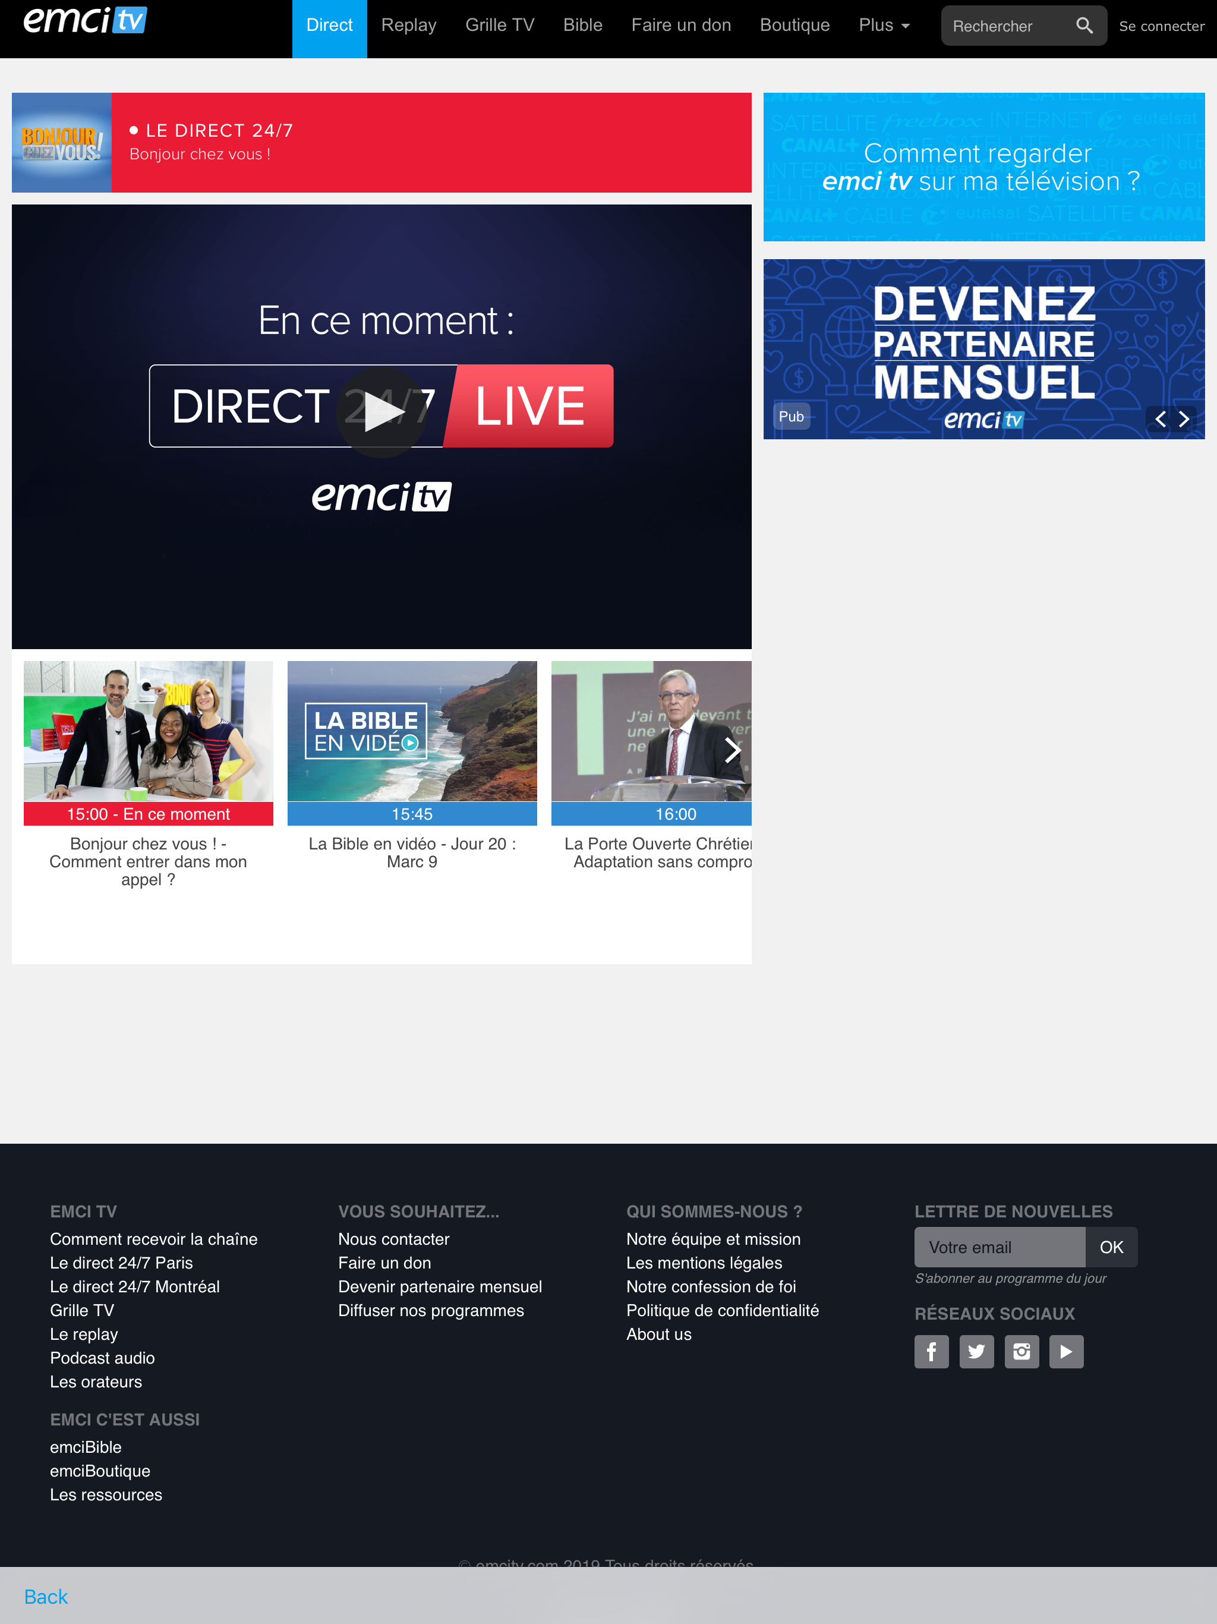
Task: Open Le replay footer link
Action: [x=84, y=1334]
